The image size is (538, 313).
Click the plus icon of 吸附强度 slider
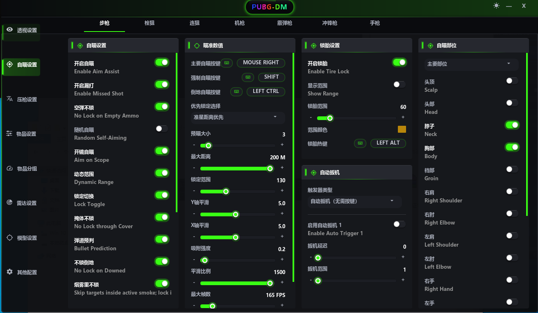pos(282,260)
